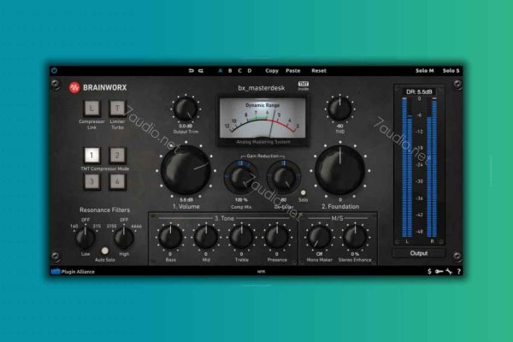Image resolution: width=513 pixels, height=342 pixels.
Task: Click the THD knob
Action: pos(339,109)
